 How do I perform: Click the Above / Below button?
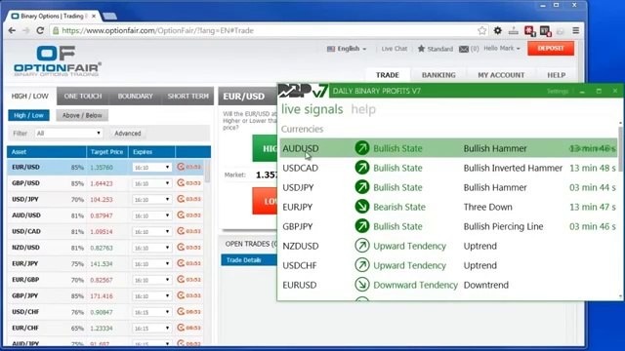click(x=82, y=115)
